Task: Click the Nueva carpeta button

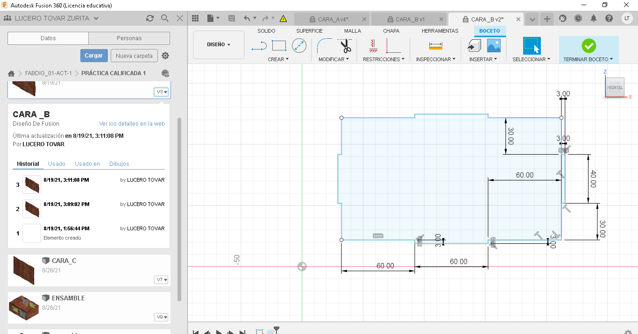Action: pyautogui.click(x=134, y=56)
